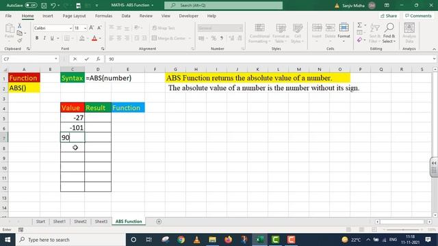Click the Windows Start button
The width and height of the screenshot is (438, 246).
click(x=8, y=240)
